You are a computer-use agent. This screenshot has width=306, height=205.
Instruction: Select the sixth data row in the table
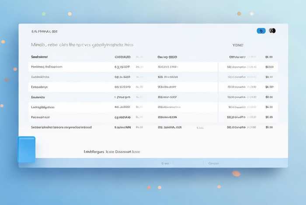coord(40,117)
